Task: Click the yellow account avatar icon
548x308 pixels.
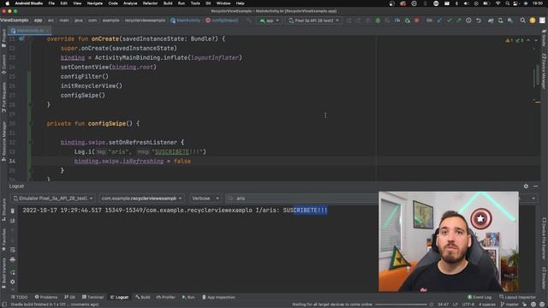Action: pos(533,21)
